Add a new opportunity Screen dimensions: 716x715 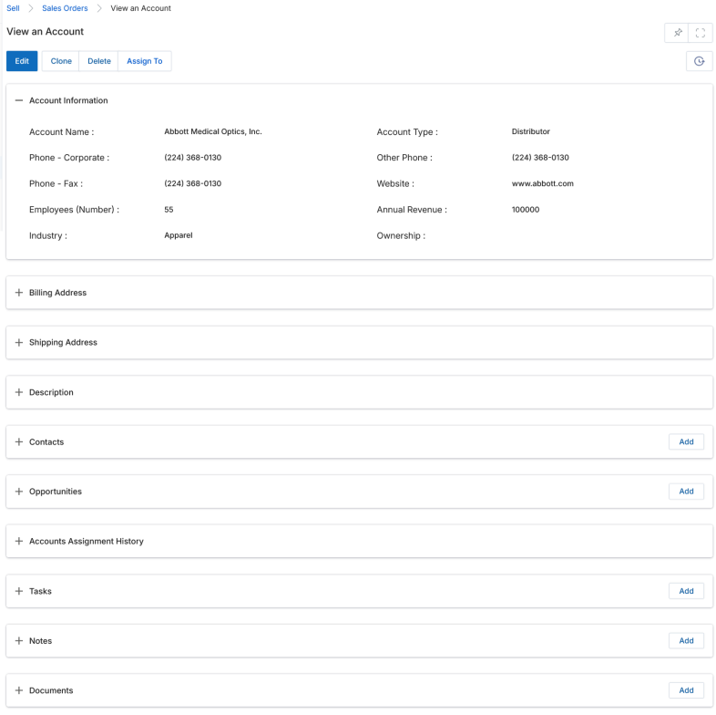[x=686, y=492]
